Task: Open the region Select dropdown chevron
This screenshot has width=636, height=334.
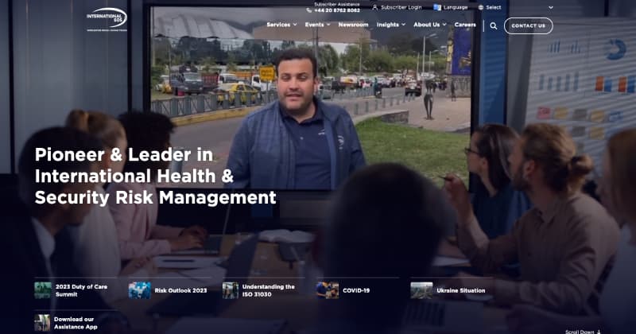Action: [x=551, y=7]
